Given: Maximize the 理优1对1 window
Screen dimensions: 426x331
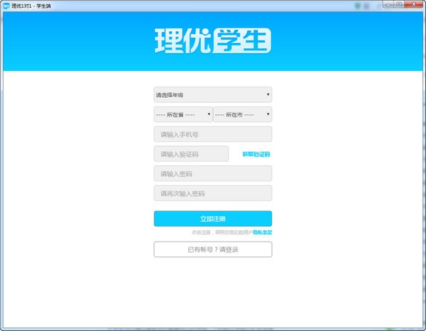Looking at the screenshot, I should click(x=399, y=4).
